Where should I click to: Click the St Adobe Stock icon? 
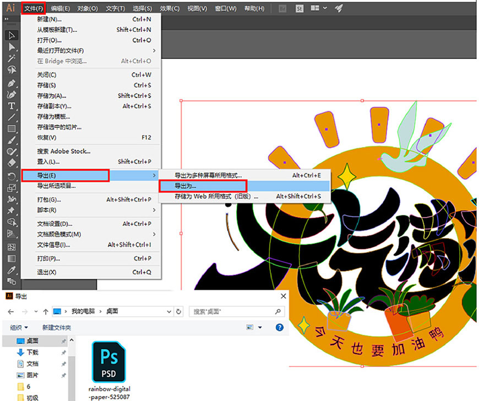299,8
